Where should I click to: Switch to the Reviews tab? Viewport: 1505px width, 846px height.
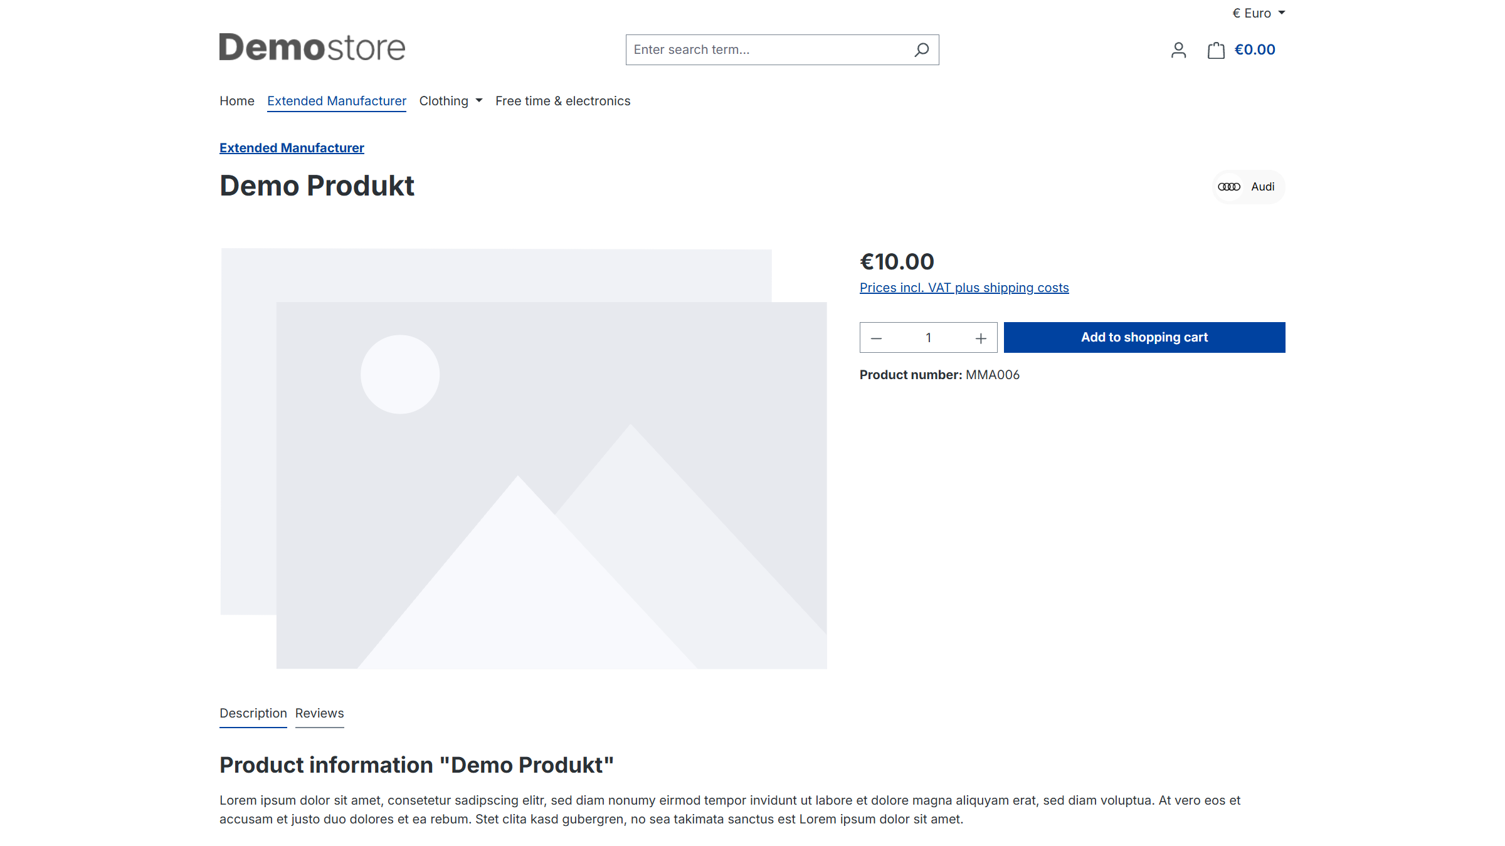[319, 713]
